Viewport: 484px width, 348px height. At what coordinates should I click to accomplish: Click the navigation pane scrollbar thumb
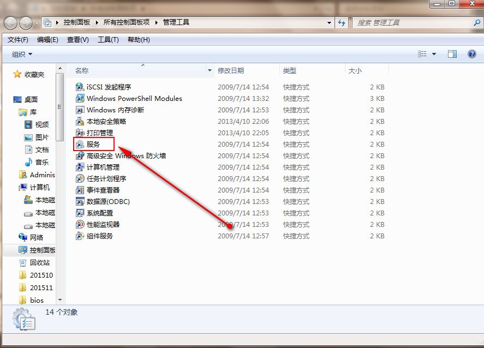coord(60,107)
